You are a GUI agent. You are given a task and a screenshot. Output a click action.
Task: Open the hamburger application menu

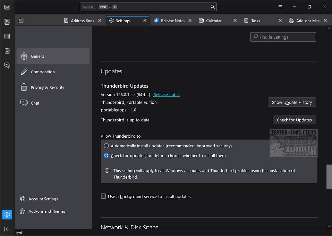tap(280, 7)
